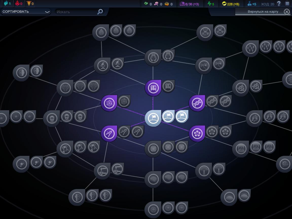Select the large antenna-tower technology node
292x219 pixels.
click(x=204, y=171)
